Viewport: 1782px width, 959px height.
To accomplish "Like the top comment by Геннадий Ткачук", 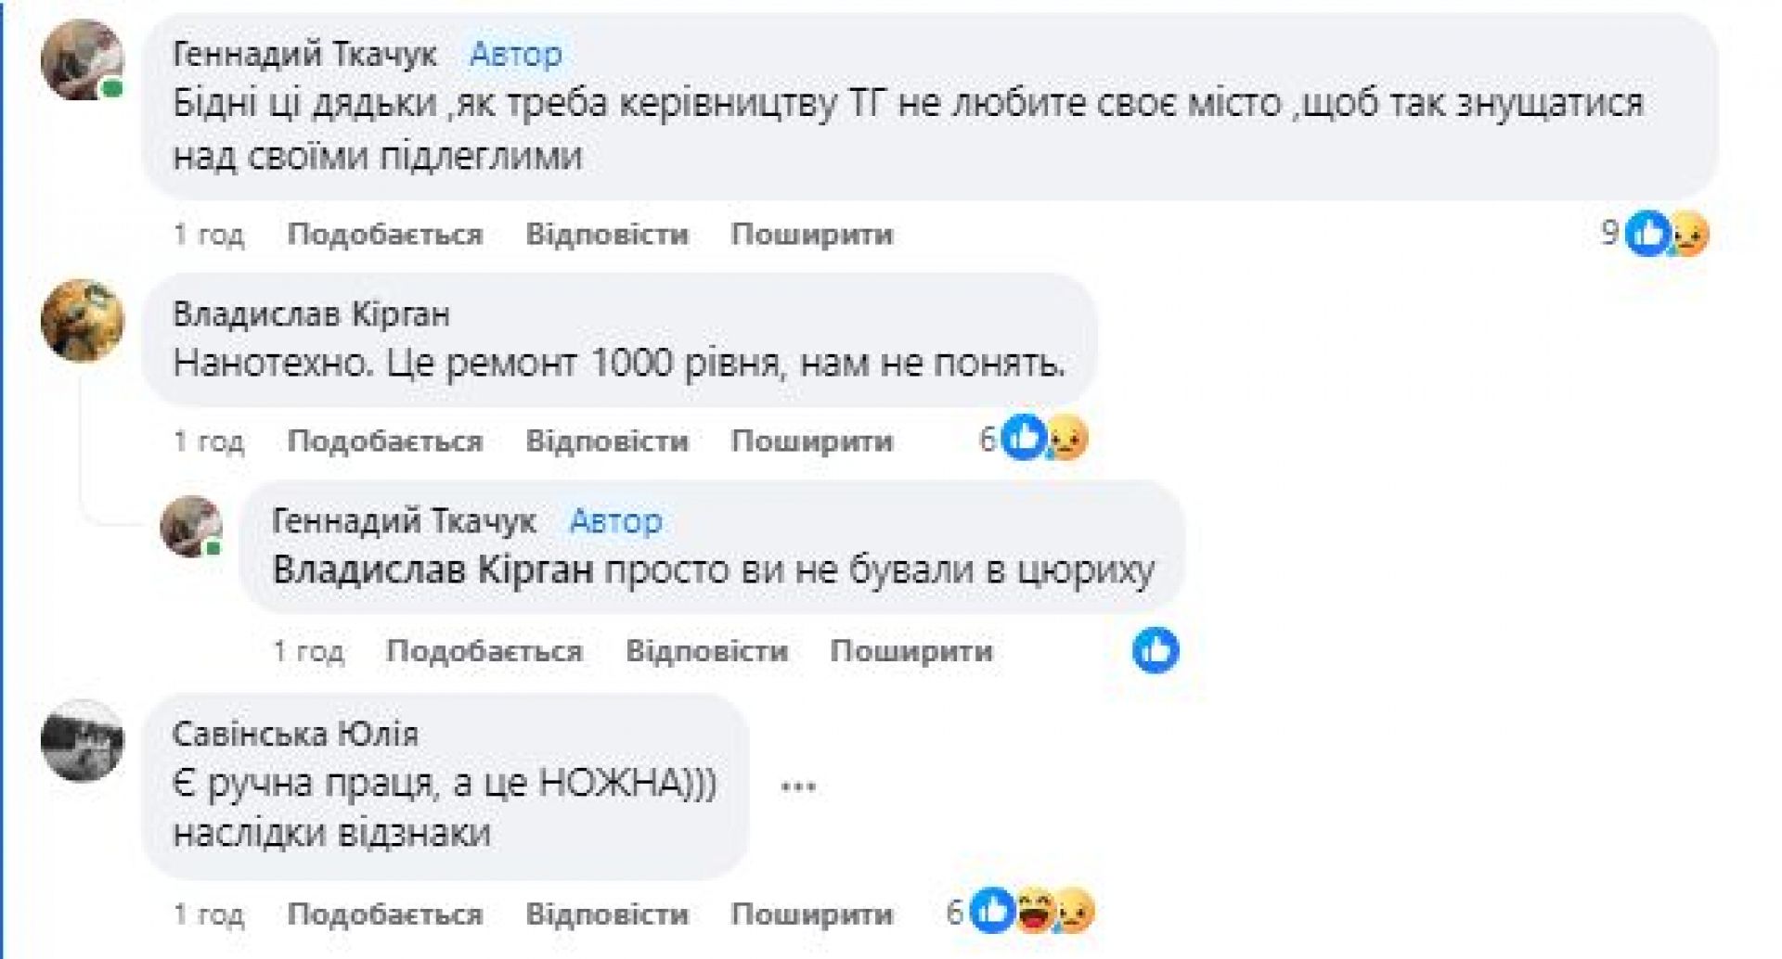I will pyautogui.click(x=384, y=235).
